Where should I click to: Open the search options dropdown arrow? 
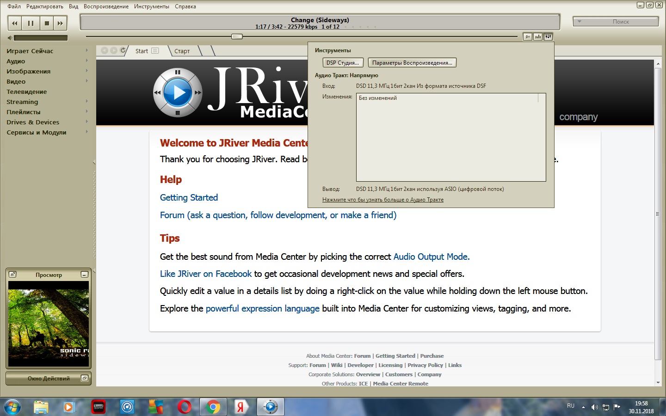tap(579, 21)
